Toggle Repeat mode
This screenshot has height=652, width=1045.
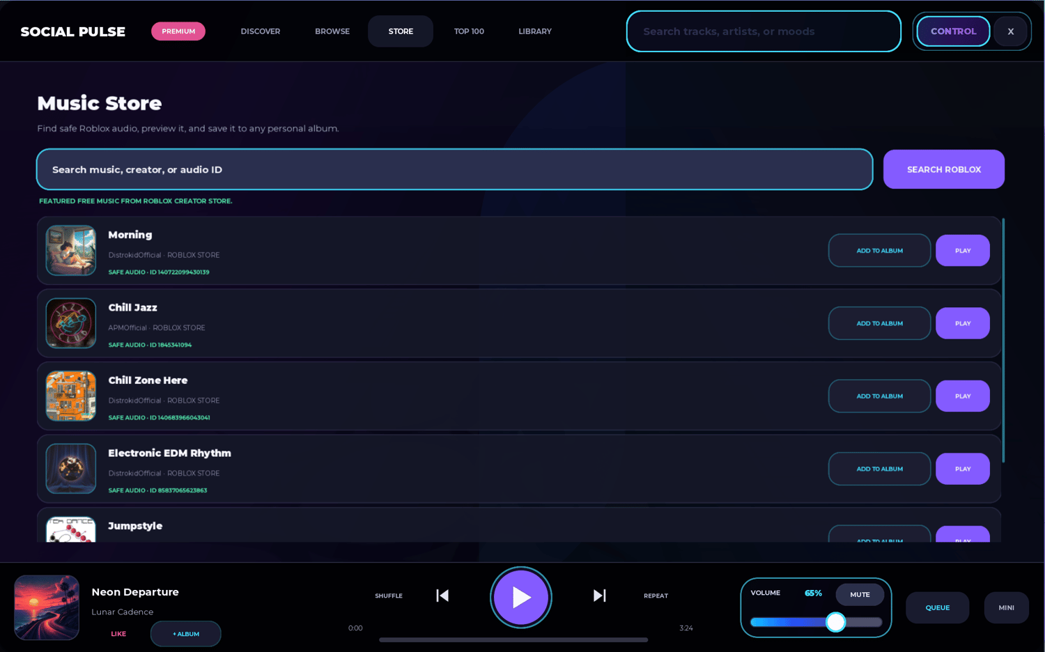tap(656, 596)
